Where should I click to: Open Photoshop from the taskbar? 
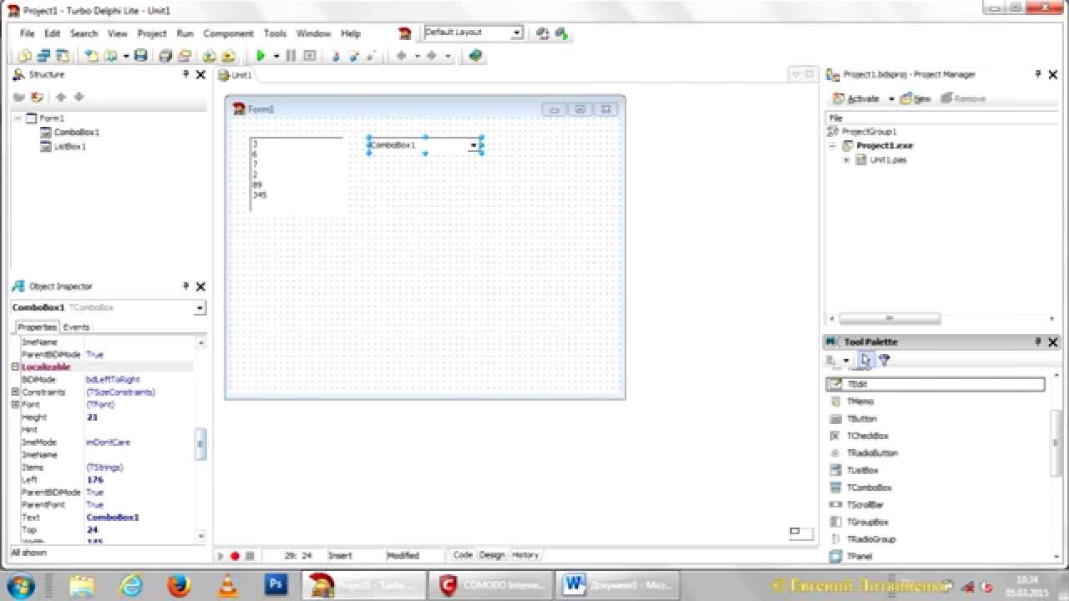pyautogui.click(x=276, y=584)
